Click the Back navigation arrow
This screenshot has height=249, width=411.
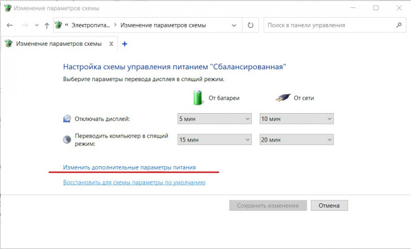pos(10,26)
